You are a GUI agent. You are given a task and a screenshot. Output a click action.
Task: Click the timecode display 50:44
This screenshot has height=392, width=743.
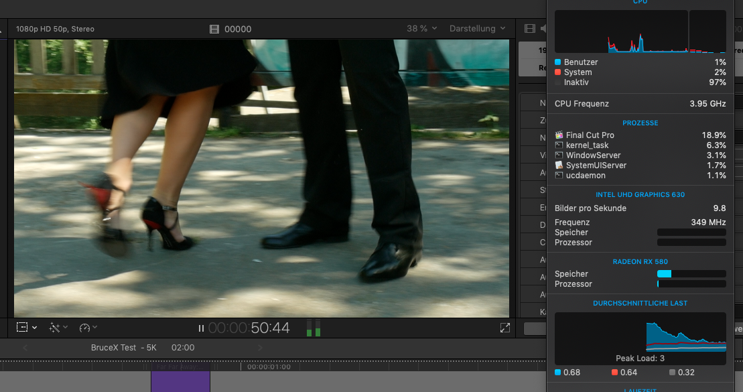tap(270, 328)
